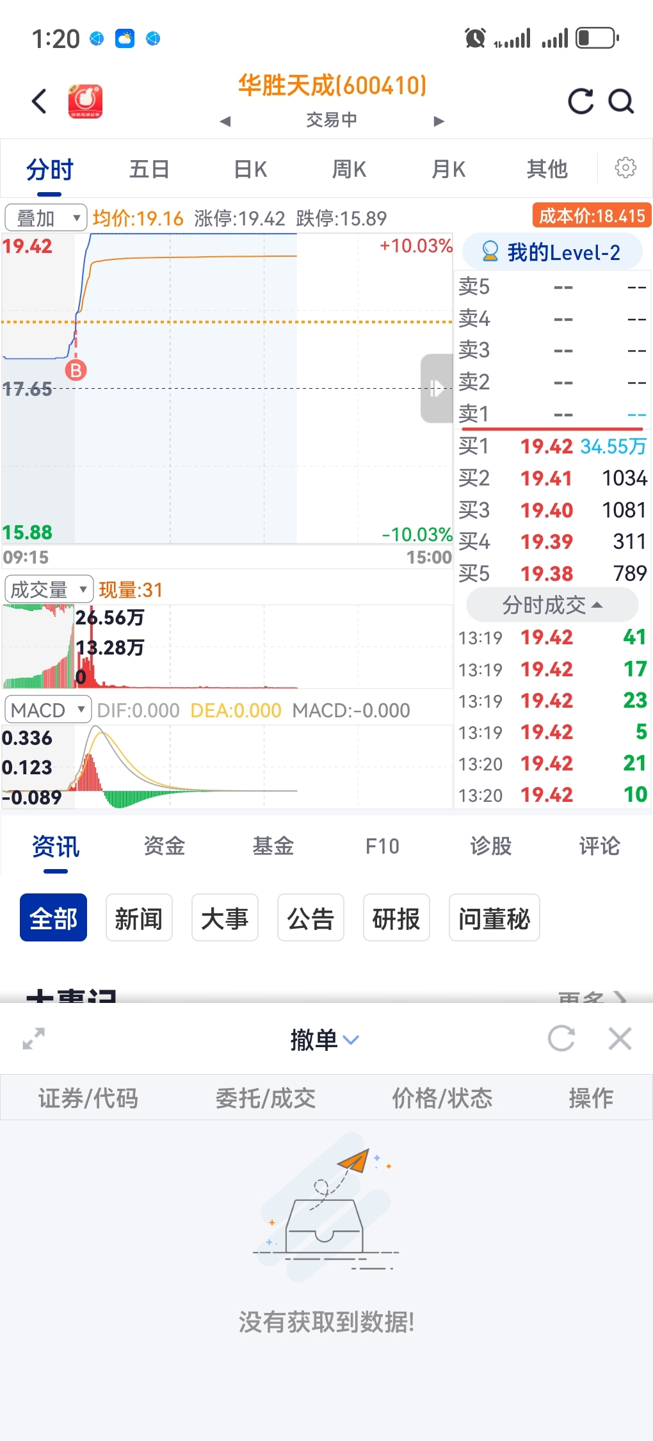
Task: Open 我的Level-2 button
Action: pos(552,252)
